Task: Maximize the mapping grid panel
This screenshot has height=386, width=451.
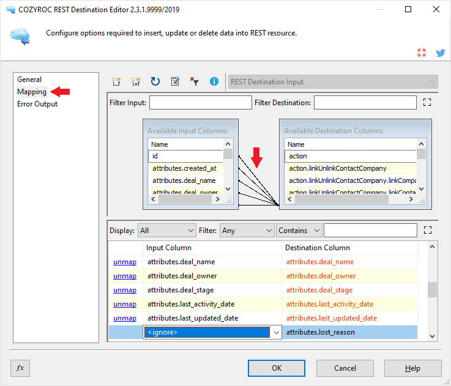Action: (x=428, y=230)
